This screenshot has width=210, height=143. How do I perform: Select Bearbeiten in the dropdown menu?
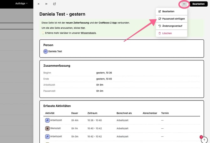[x=168, y=12]
